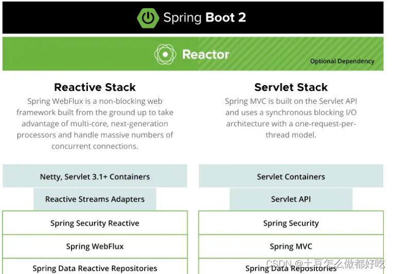This screenshot has height=274, width=393.
Task: Select the 'Spring Security Reactive' box
Action: click(x=95, y=223)
